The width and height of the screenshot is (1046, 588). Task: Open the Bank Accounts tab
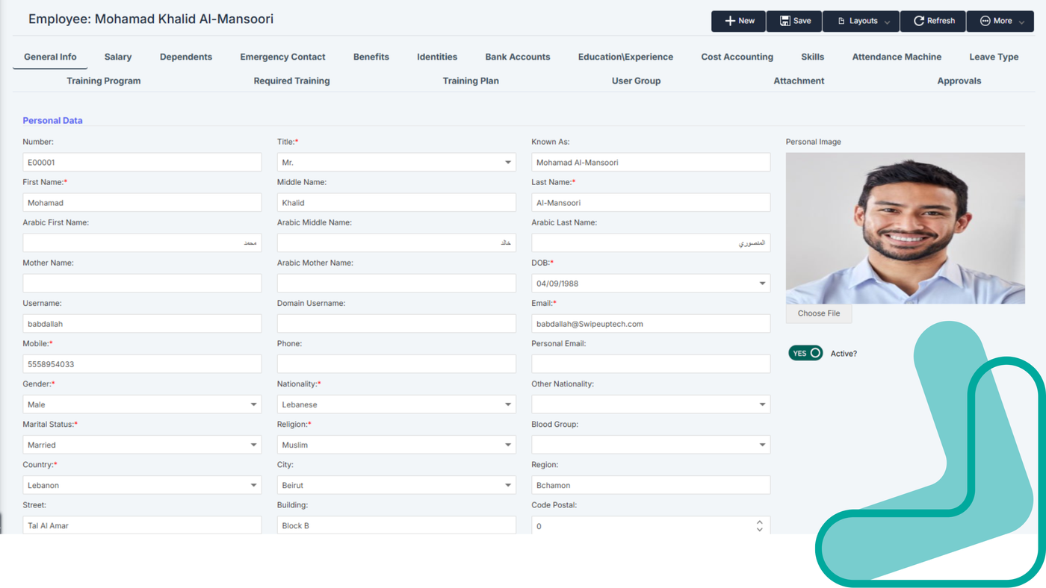(x=517, y=57)
